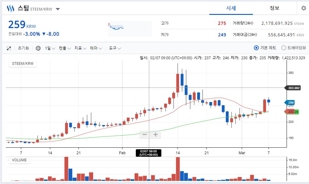The width and height of the screenshot is (309, 184).
Task: Click the 259 KRW current price
Action: 22,25
